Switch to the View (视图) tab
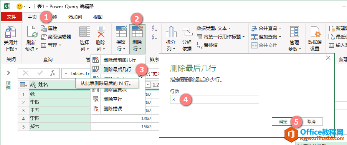347x145 pixels. pyautogui.click(x=97, y=17)
